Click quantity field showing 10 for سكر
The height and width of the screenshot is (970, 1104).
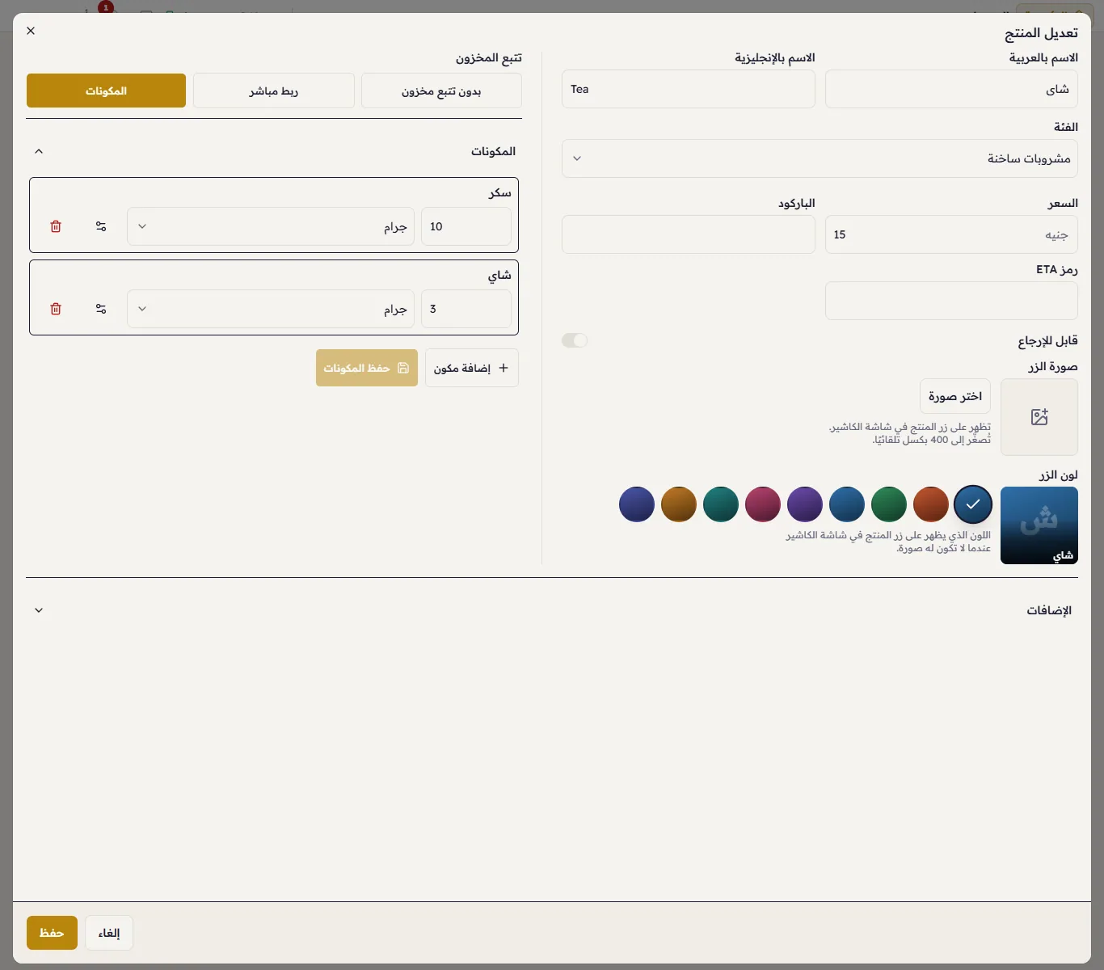[x=466, y=226]
